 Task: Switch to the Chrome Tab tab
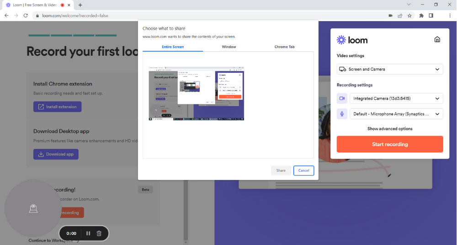284,47
